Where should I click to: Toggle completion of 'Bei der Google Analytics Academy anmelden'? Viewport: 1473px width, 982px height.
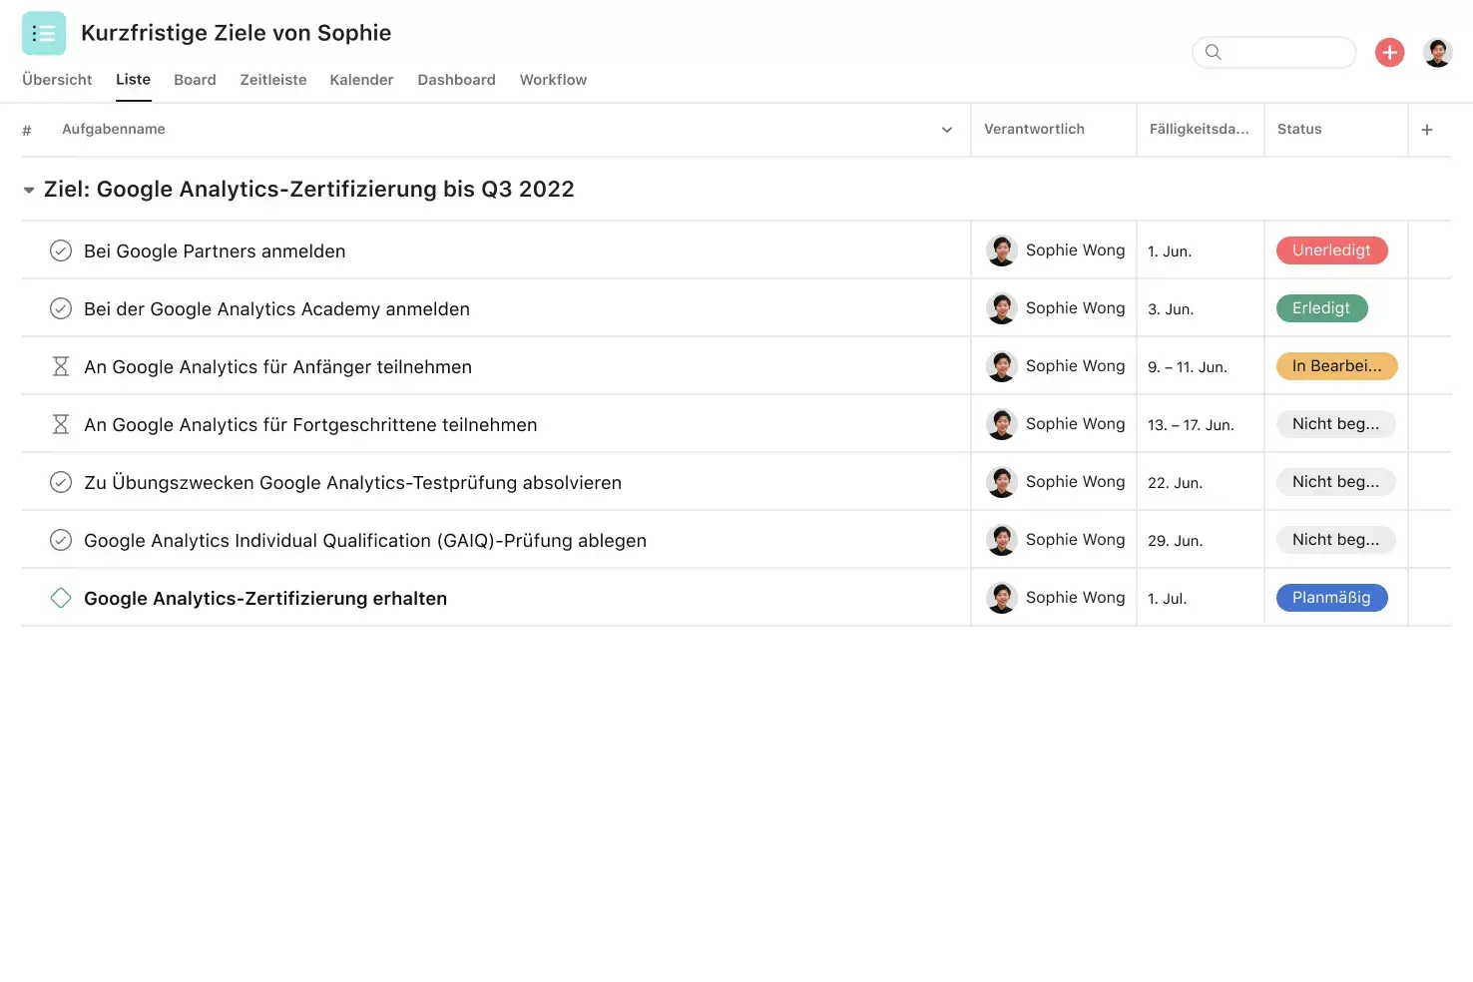click(61, 308)
